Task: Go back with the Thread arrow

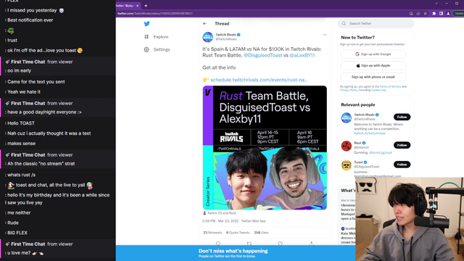Action: pyautogui.click(x=204, y=23)
